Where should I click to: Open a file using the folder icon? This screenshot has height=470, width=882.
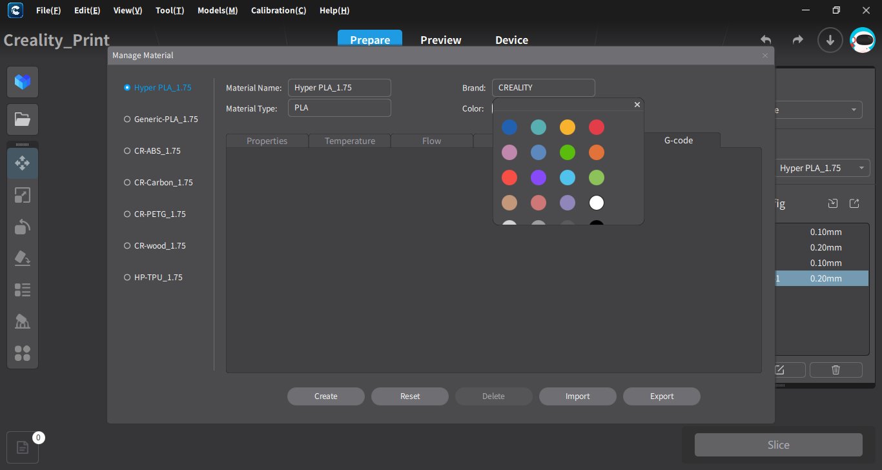pyautogui.click(x=23, y=119)
